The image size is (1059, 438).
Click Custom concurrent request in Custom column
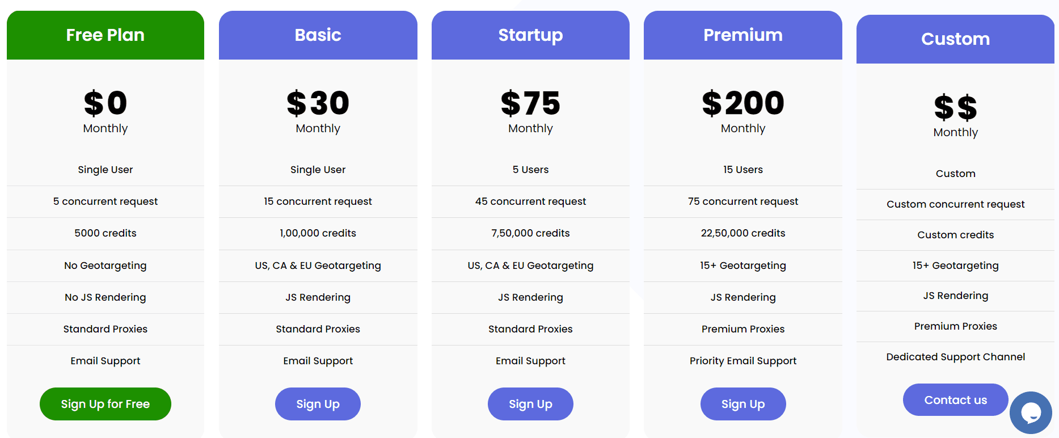click(955, 204)
